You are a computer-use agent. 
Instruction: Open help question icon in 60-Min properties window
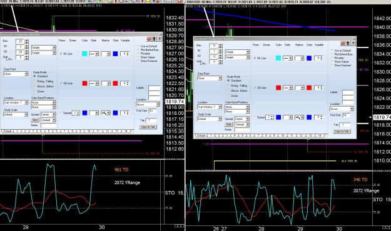(353, 43)
